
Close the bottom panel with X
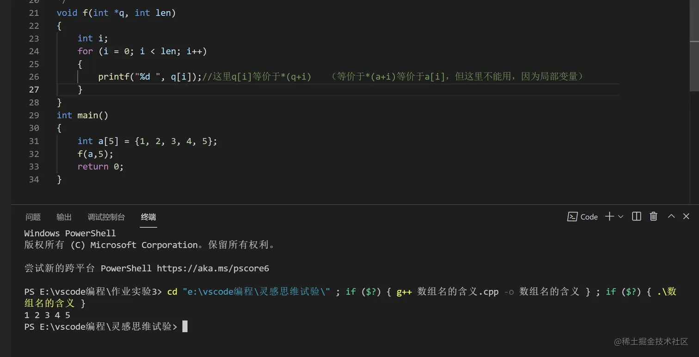[686, 216]
